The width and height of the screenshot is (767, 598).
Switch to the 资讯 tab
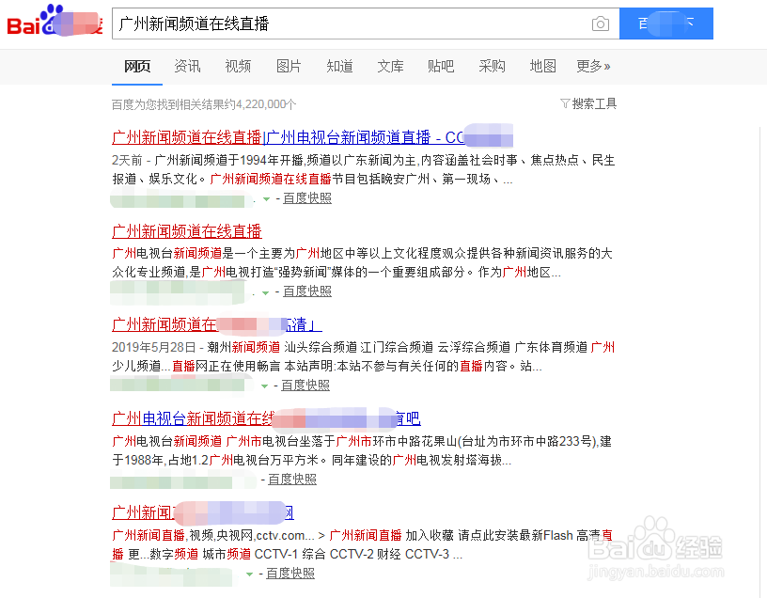[187, 66]
